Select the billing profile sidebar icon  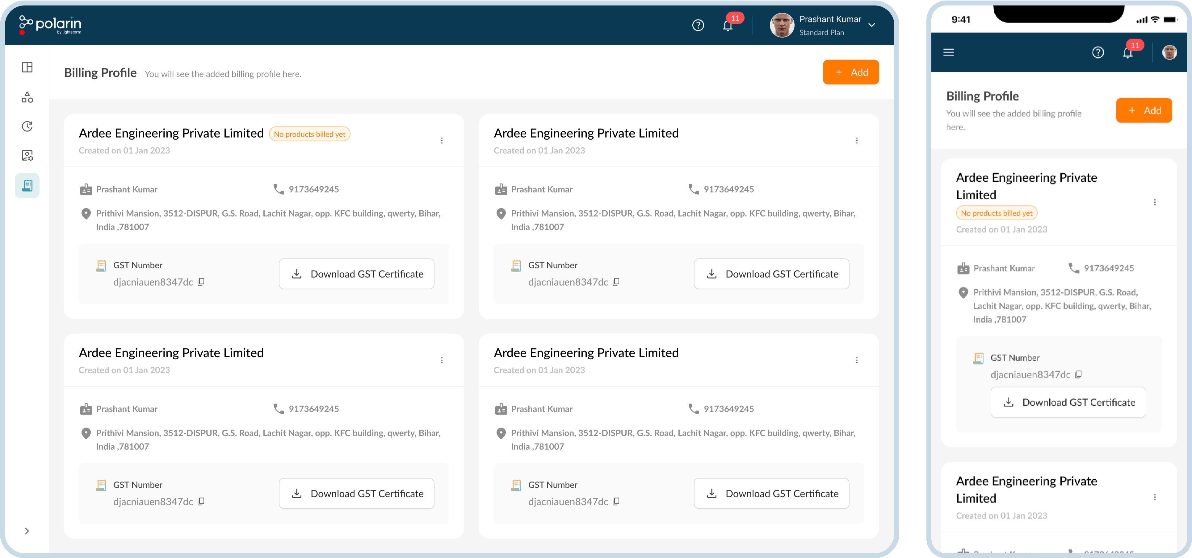[x=27, y=185]
